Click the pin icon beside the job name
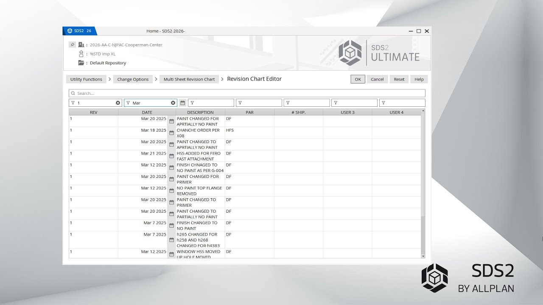Screen dimensions: 543x305 [72, 44]
